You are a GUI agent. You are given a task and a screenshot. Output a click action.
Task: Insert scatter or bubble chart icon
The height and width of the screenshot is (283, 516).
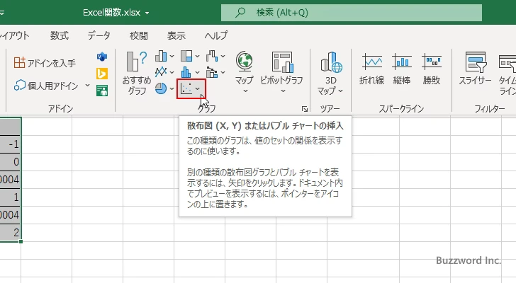point(186,88)
